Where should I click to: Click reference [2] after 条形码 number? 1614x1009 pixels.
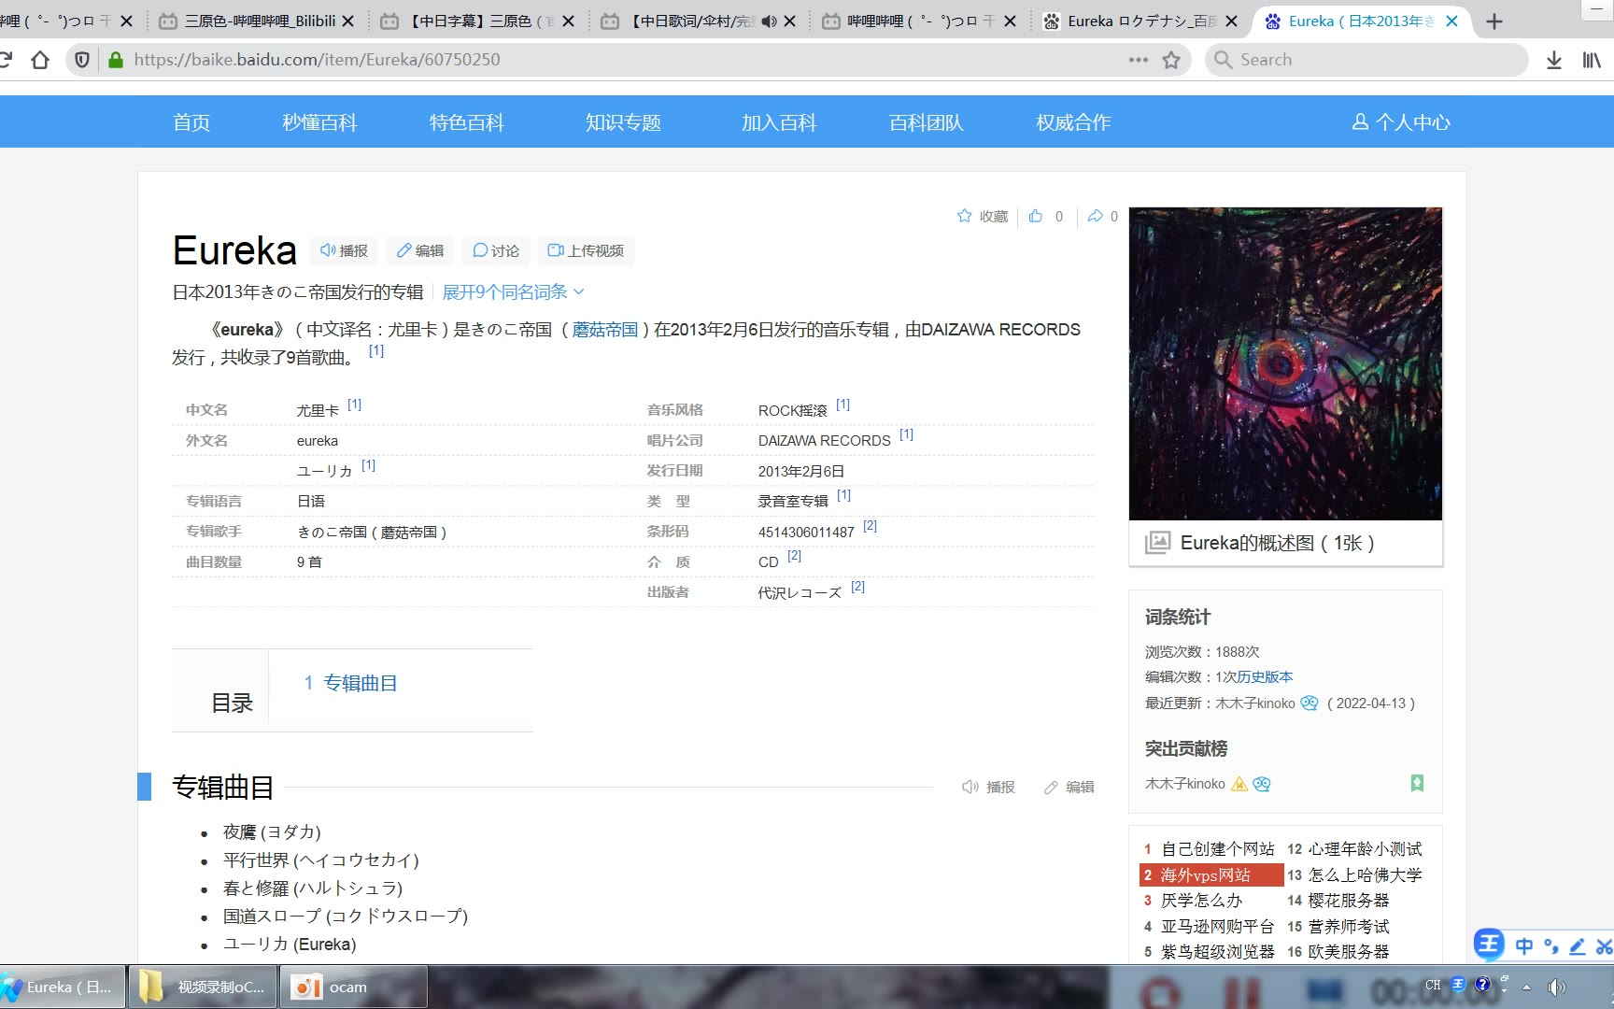point(870,526)
